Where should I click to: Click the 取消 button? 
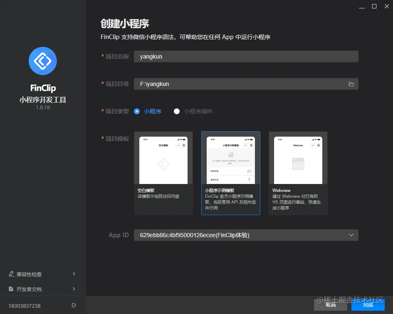click(x=330, y=305)
